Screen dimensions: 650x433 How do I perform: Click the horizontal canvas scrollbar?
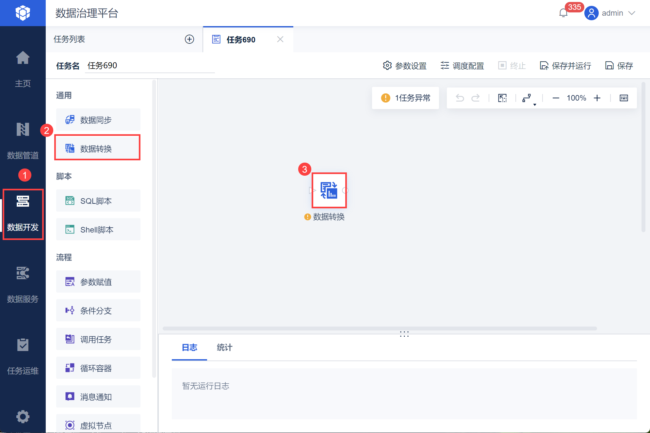click(380, 329)
